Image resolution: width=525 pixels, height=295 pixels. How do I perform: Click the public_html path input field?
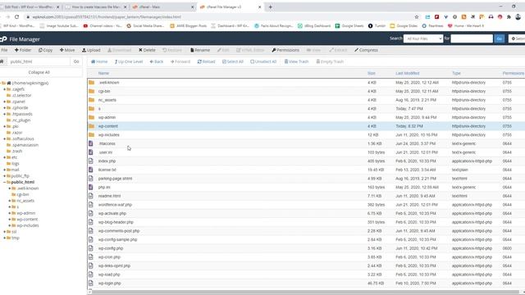coord(39,61)
